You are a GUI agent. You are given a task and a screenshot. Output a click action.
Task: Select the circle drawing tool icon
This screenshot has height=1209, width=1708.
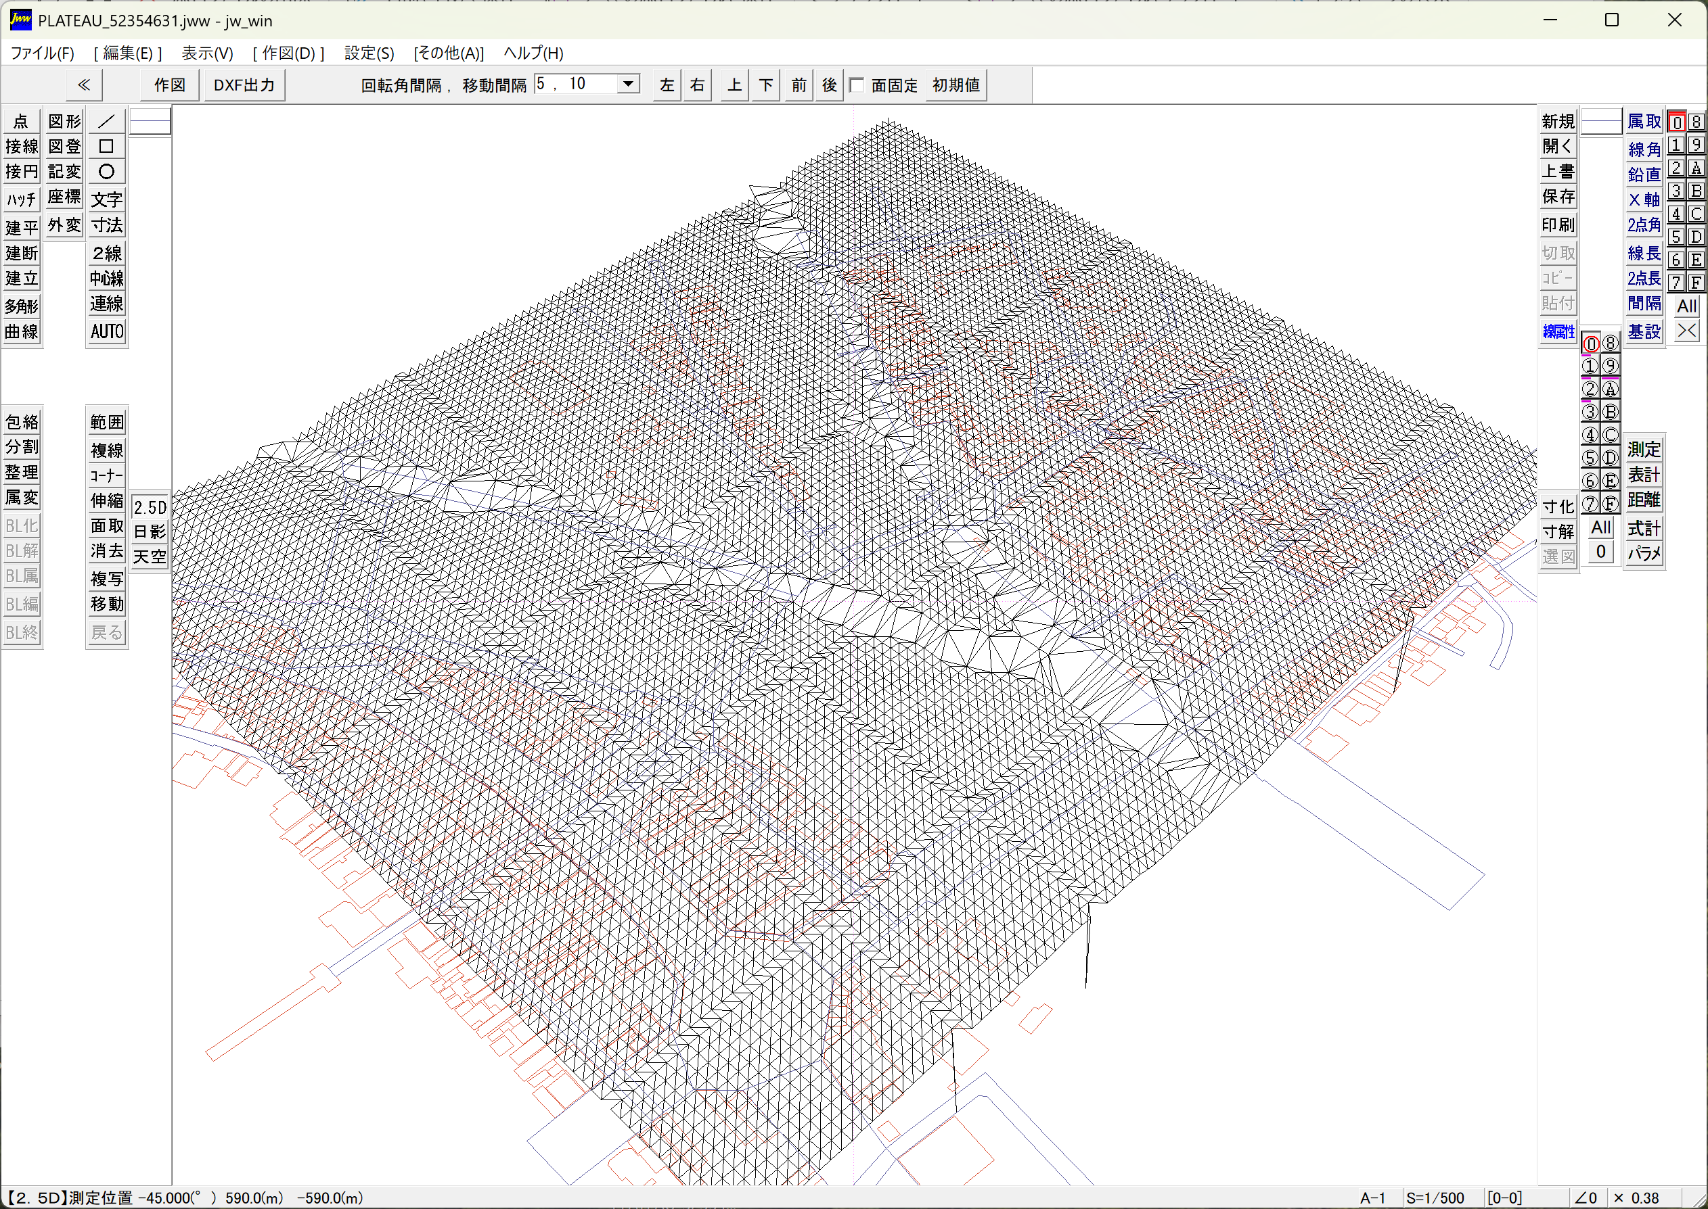(106, 172)
